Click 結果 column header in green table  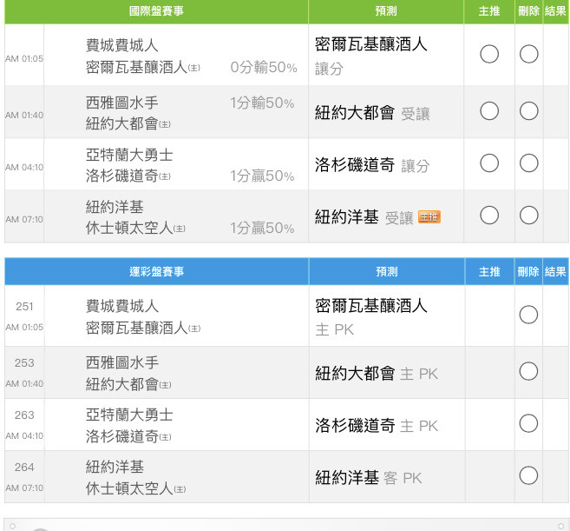click(555, 11)
